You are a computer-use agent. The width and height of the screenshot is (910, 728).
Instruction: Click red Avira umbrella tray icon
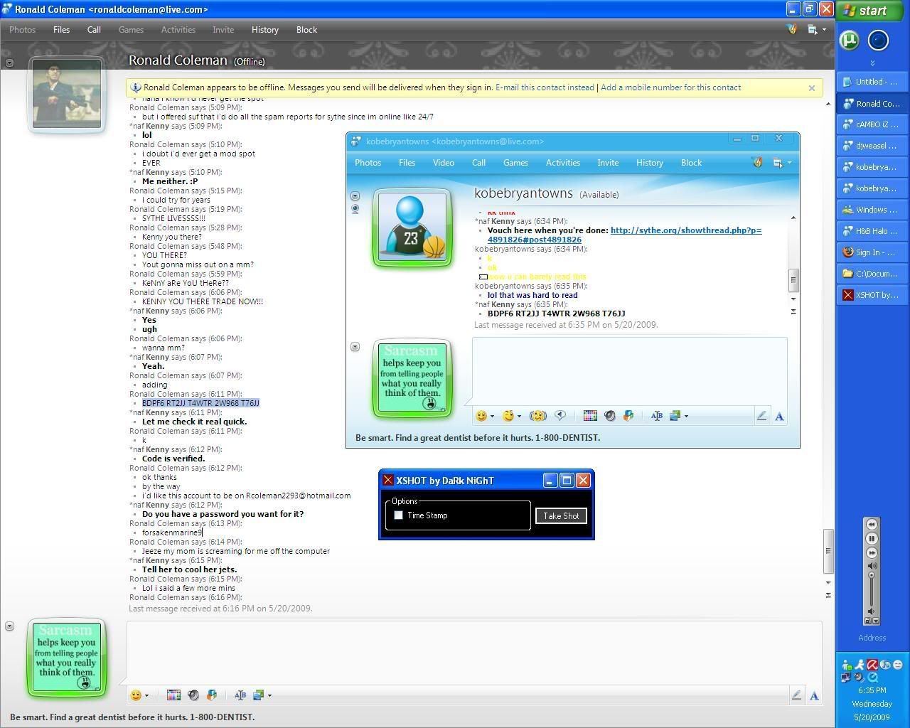pyautogui.click(x=872, y=665)
